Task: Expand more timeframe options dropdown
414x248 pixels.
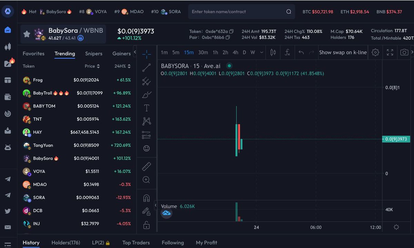Action: coord(262,52)
